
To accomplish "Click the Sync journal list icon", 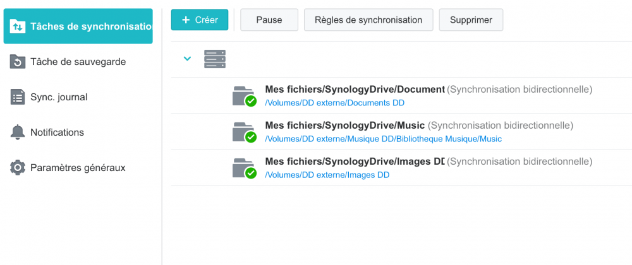I will (18, 97).
